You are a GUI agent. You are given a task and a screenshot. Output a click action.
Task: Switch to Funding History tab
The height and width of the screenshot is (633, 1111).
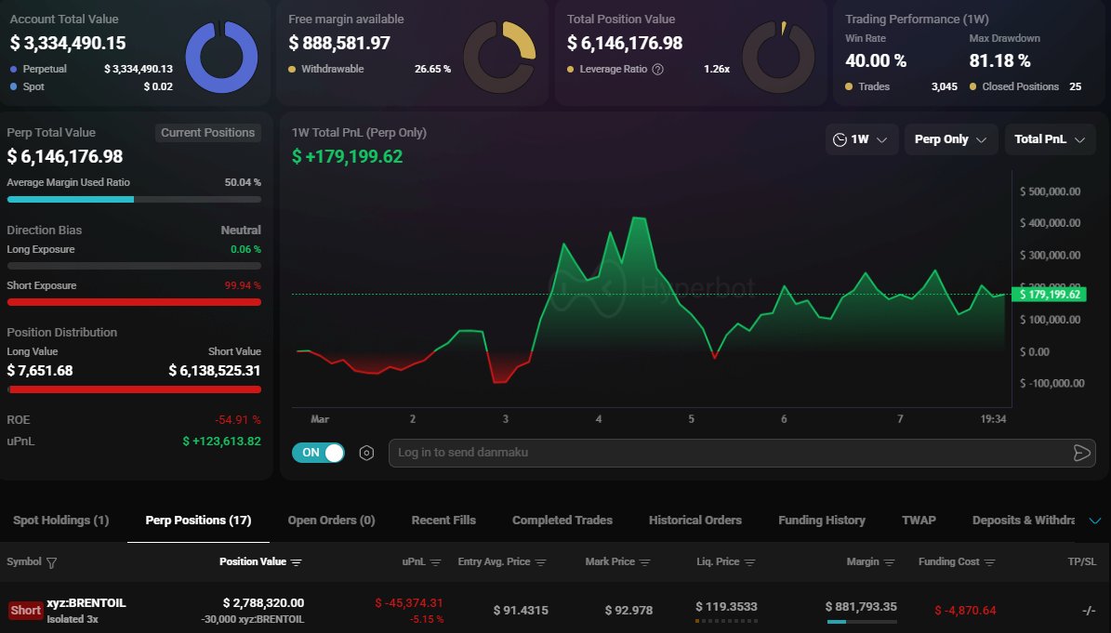822,521
